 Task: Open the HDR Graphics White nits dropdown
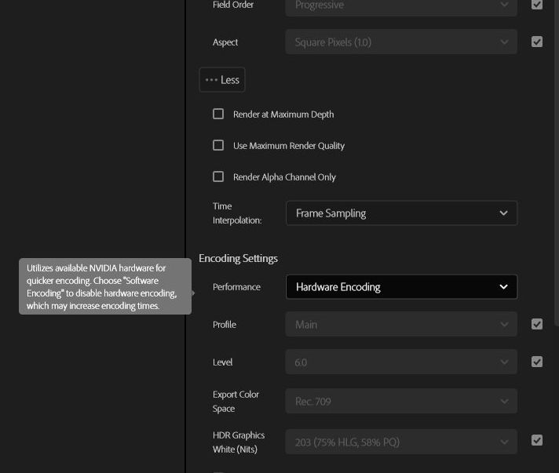[401, 442]
